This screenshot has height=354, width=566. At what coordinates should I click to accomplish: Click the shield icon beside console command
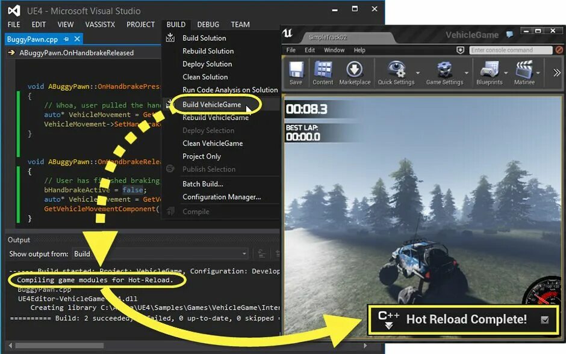click(x=460, y=50)
